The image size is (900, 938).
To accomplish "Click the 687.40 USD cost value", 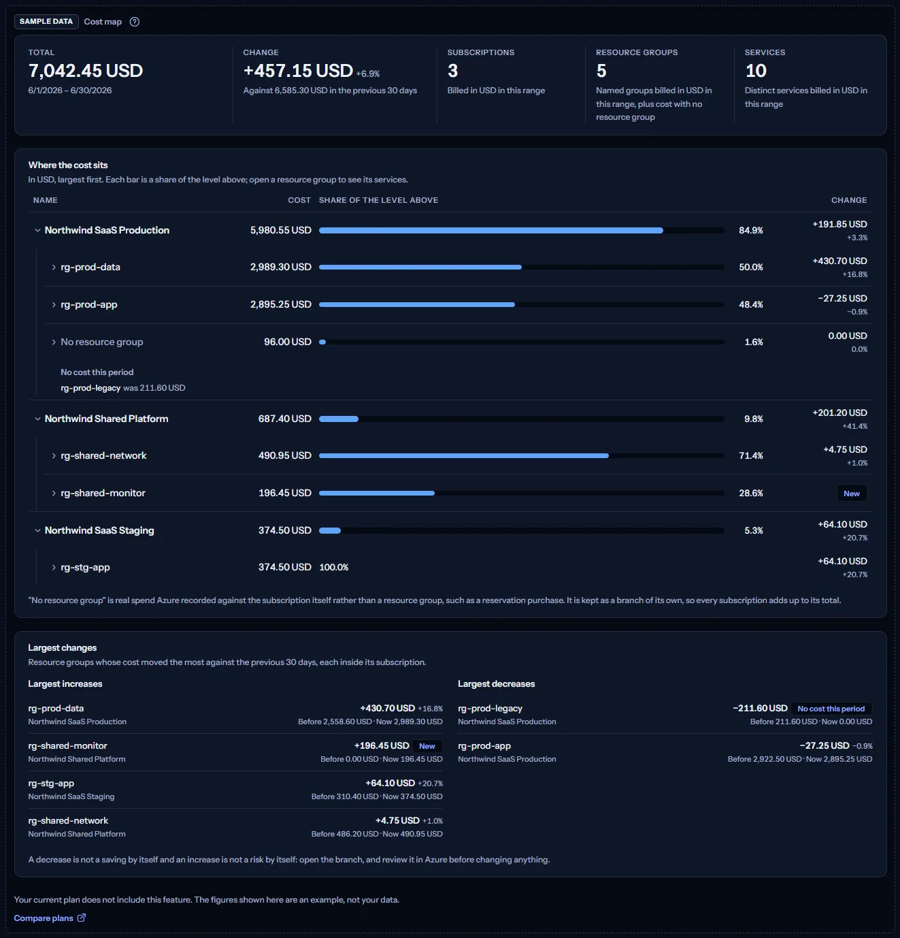I will (x=285, y=419).
